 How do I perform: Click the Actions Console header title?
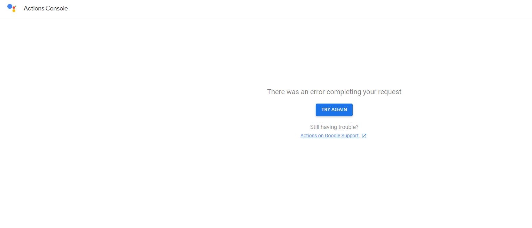click(46, 8)
